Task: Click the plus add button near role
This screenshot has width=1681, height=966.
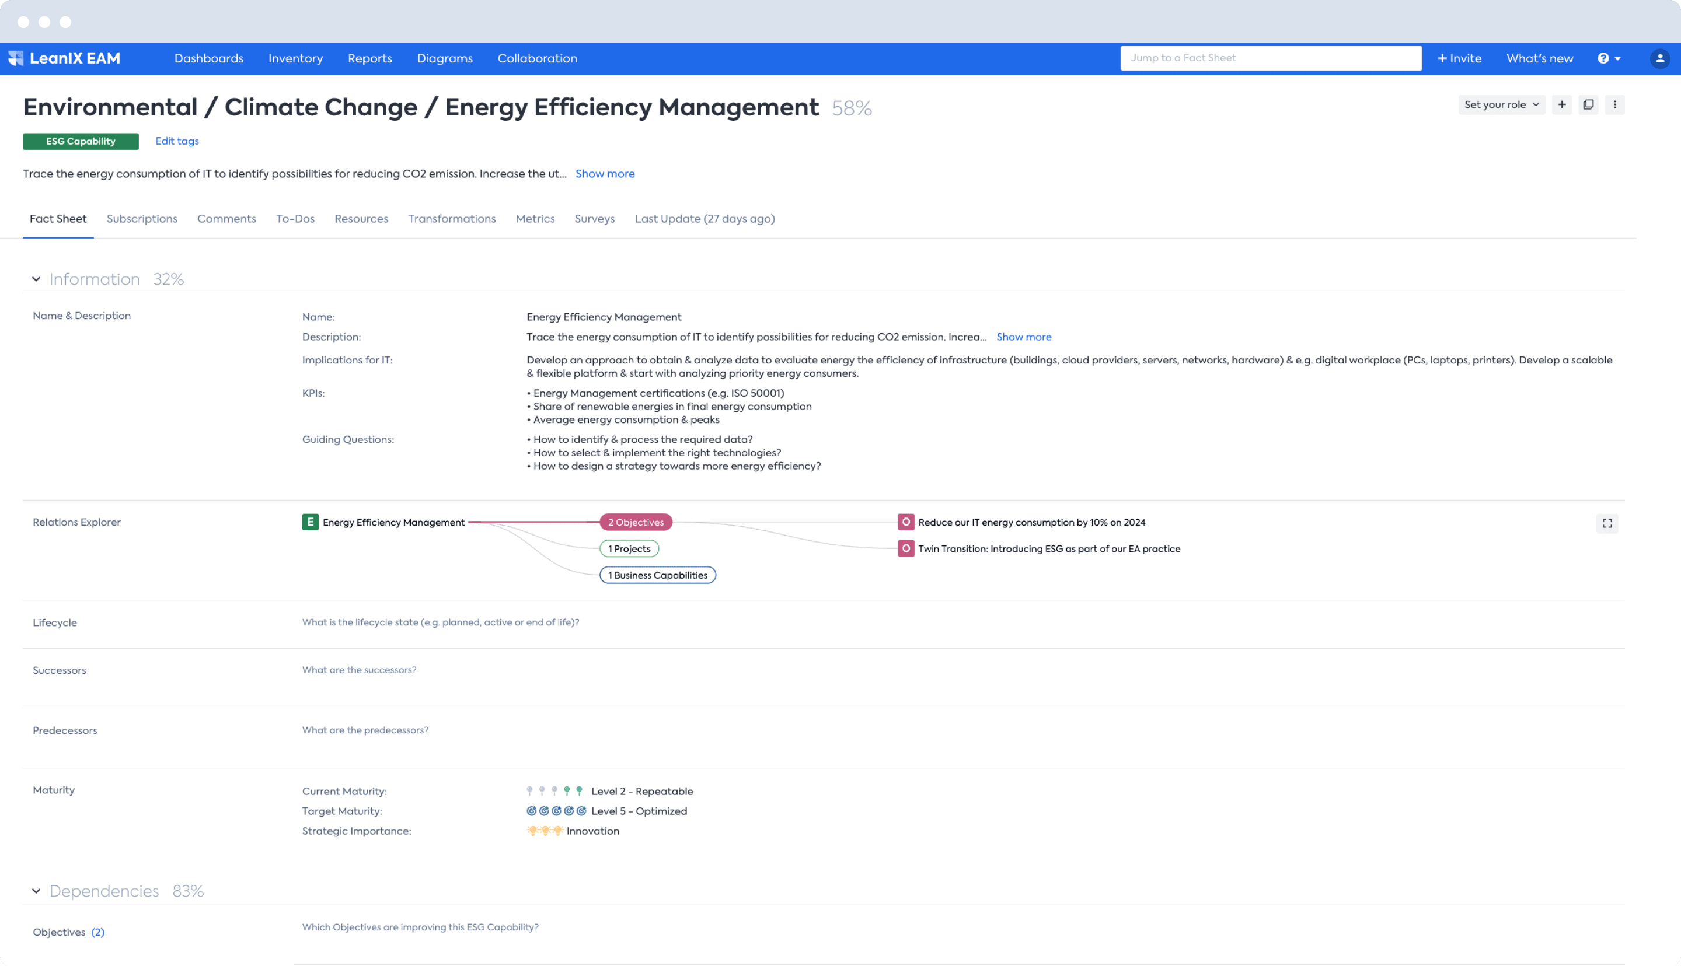Action: tap(1562, 105)
